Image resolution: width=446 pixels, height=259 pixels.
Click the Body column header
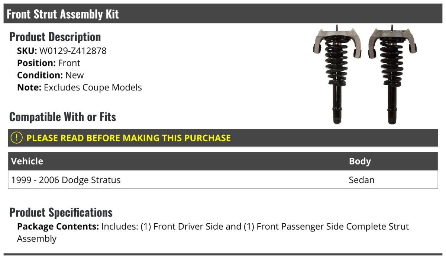(x=360, y=161)
